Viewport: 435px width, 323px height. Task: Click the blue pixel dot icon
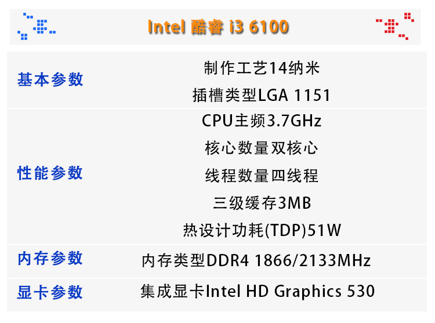(37, 26)
